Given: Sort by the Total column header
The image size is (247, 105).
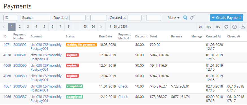Looking at the screenshot, I should pos(153,37).
